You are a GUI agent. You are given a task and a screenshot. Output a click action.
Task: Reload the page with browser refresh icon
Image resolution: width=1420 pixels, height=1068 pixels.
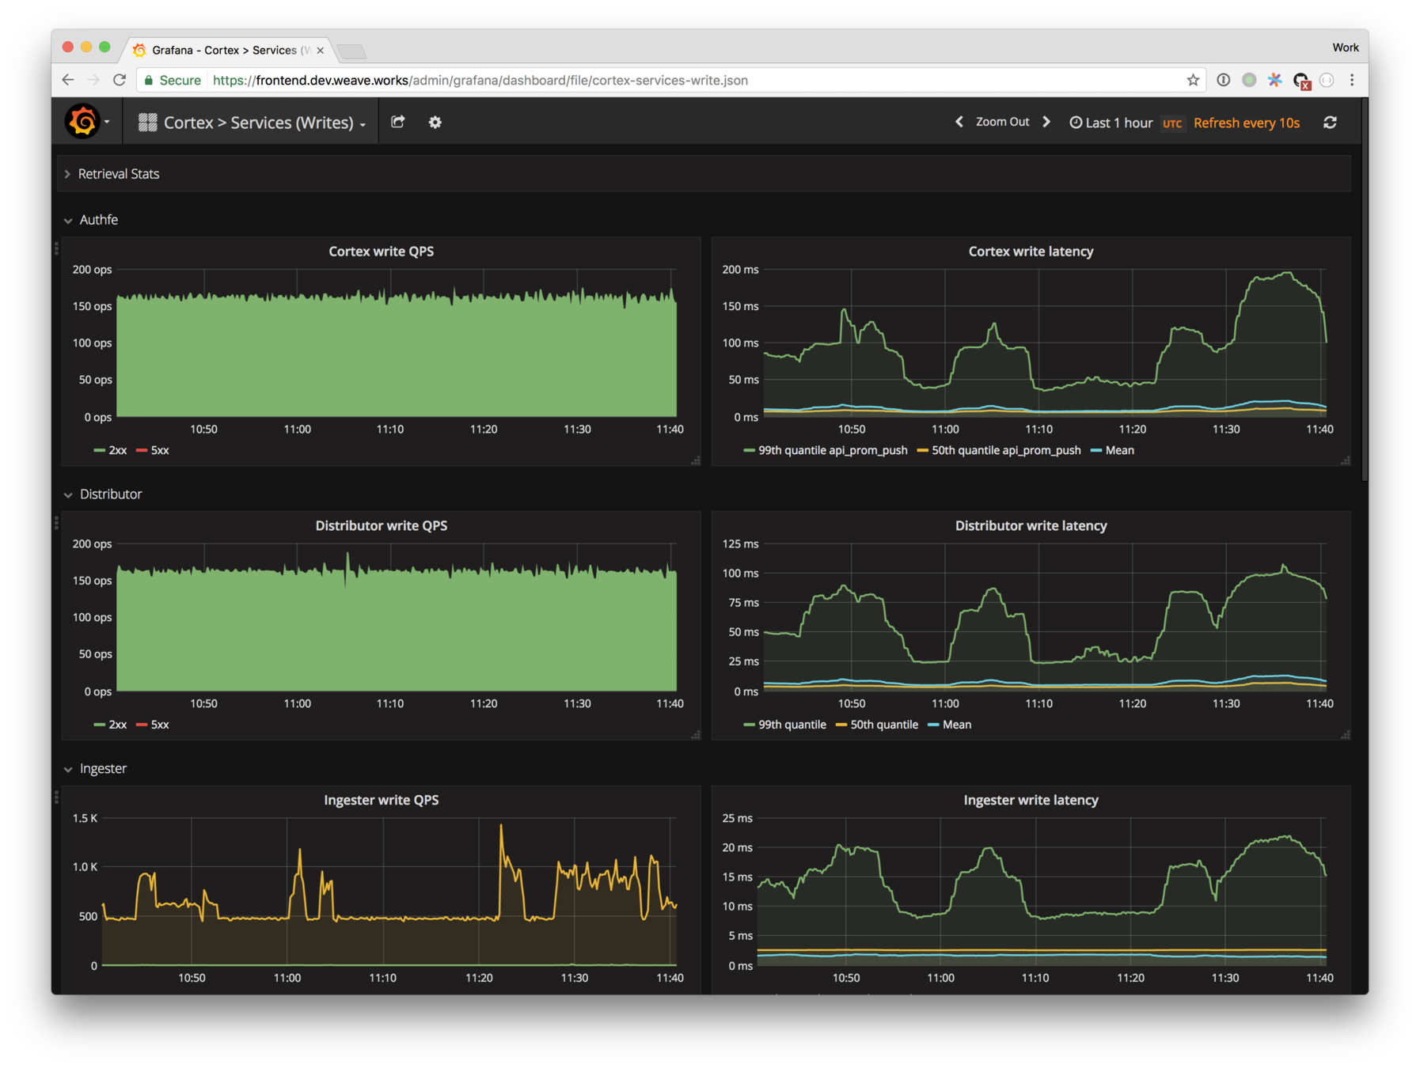click(120, 80)
